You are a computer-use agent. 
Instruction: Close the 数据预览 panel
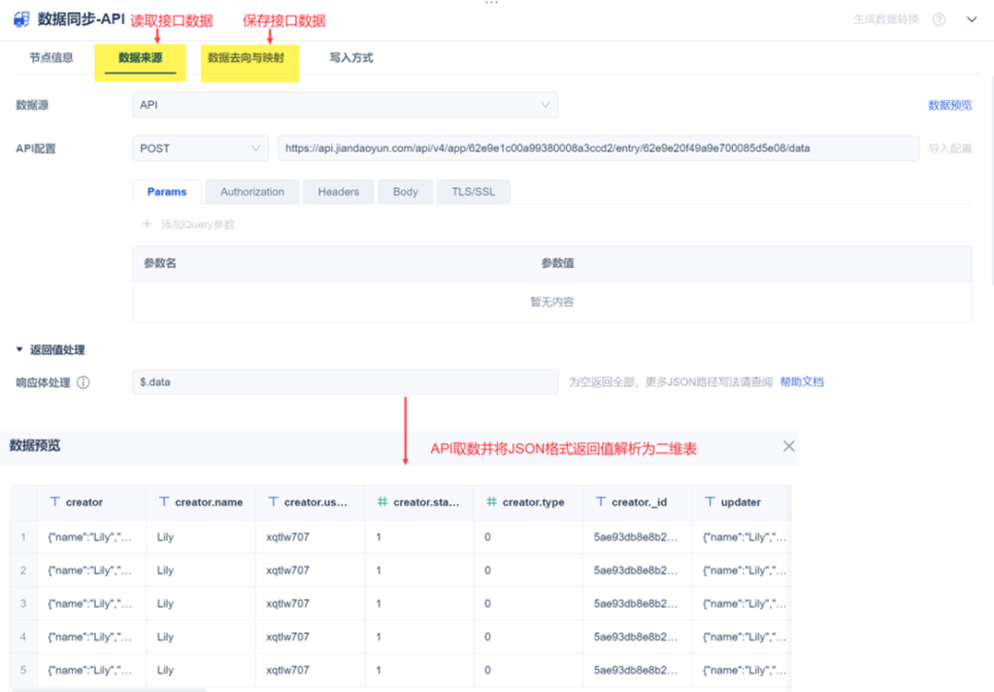788,446
